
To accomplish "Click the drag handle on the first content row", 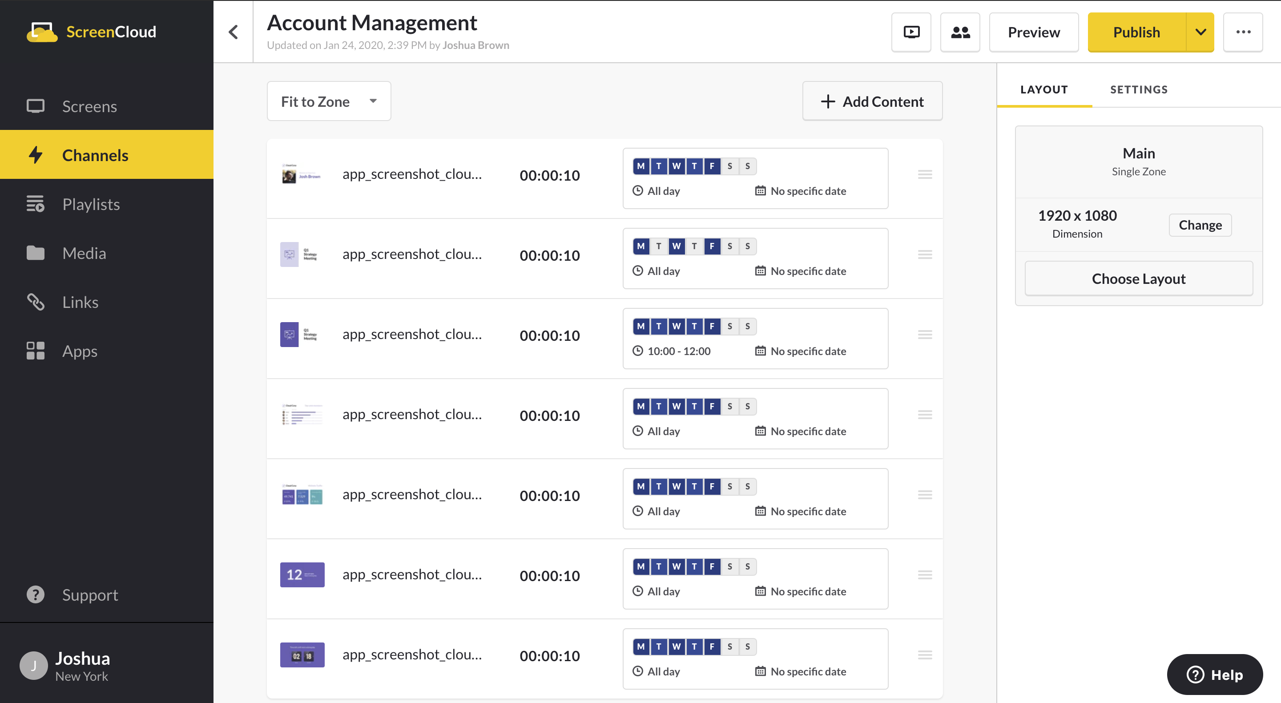I will click(924, 174).
